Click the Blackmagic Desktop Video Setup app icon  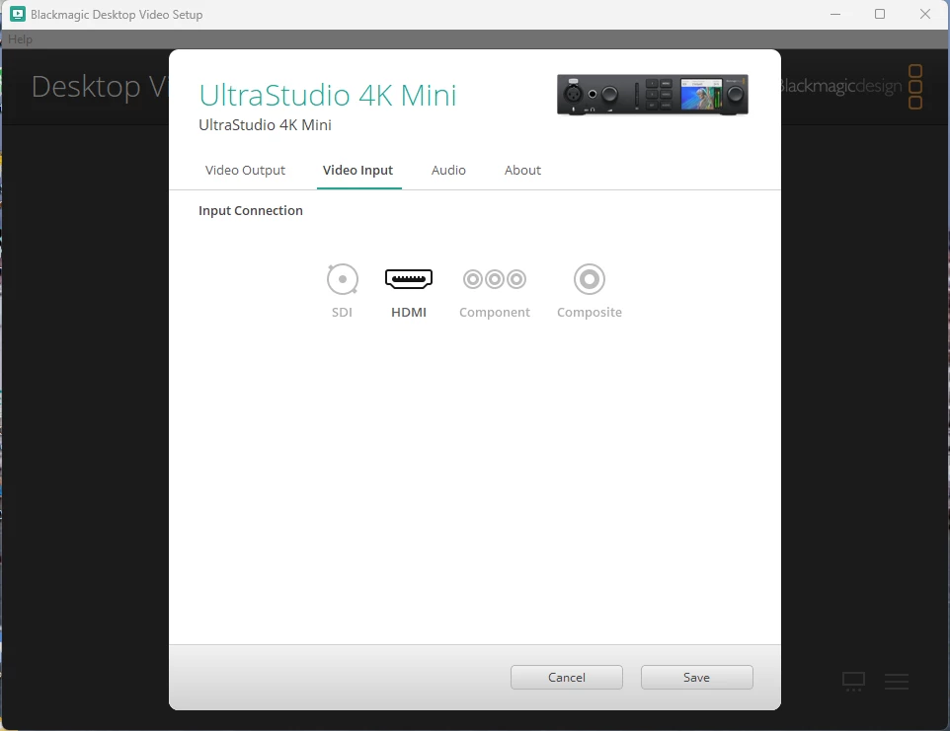(18, 14)
